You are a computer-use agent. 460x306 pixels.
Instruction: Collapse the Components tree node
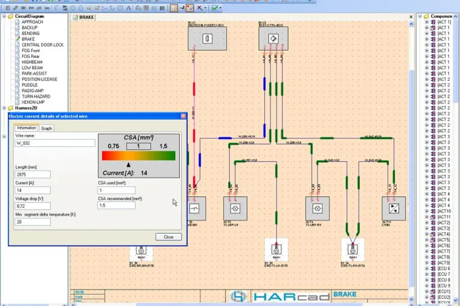coord(420,16)
